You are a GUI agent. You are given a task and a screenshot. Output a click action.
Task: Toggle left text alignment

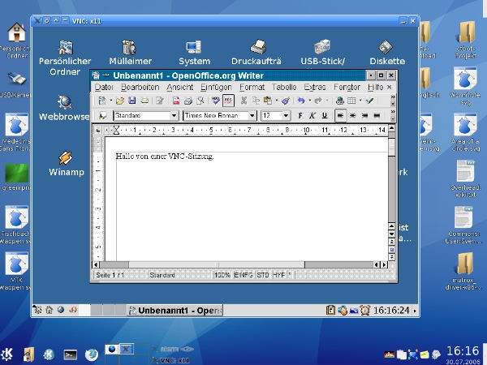(340, 116)
